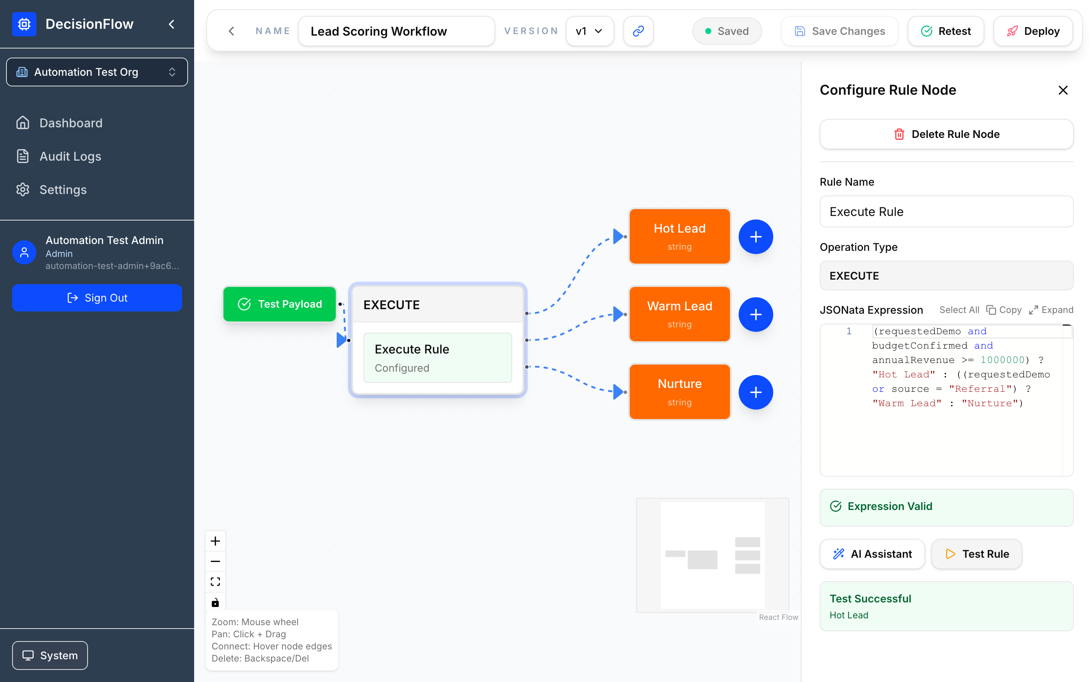Add node after Nurture

point(755,393)
